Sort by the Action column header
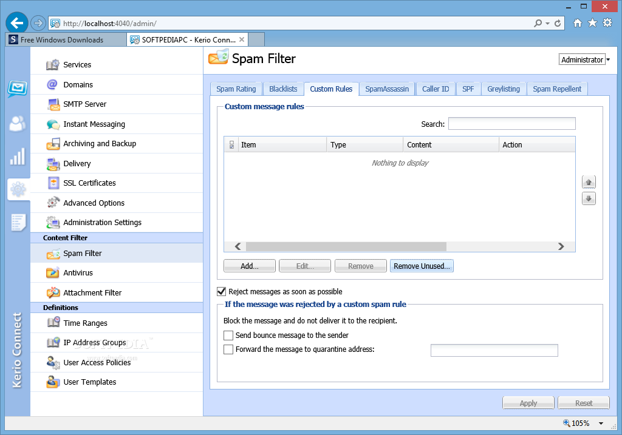The width and height of the screenshot is (622, 435). (x=537, y=145)
